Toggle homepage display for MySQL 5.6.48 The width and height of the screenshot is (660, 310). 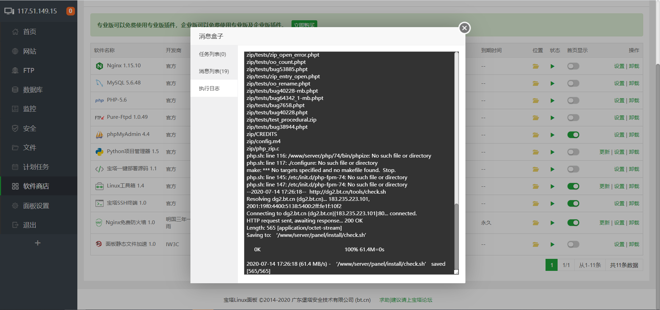[573, 83]
